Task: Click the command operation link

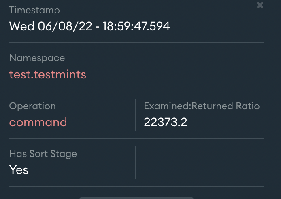Action: (x=38, y=122)
